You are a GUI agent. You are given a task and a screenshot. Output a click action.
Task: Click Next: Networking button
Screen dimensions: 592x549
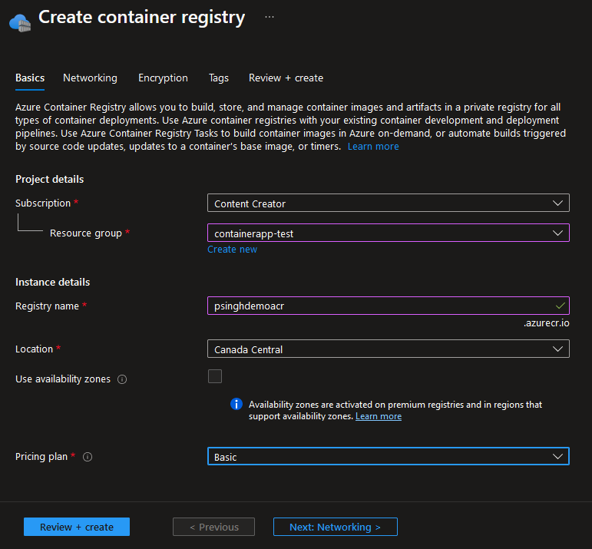(x=336, y=527)
